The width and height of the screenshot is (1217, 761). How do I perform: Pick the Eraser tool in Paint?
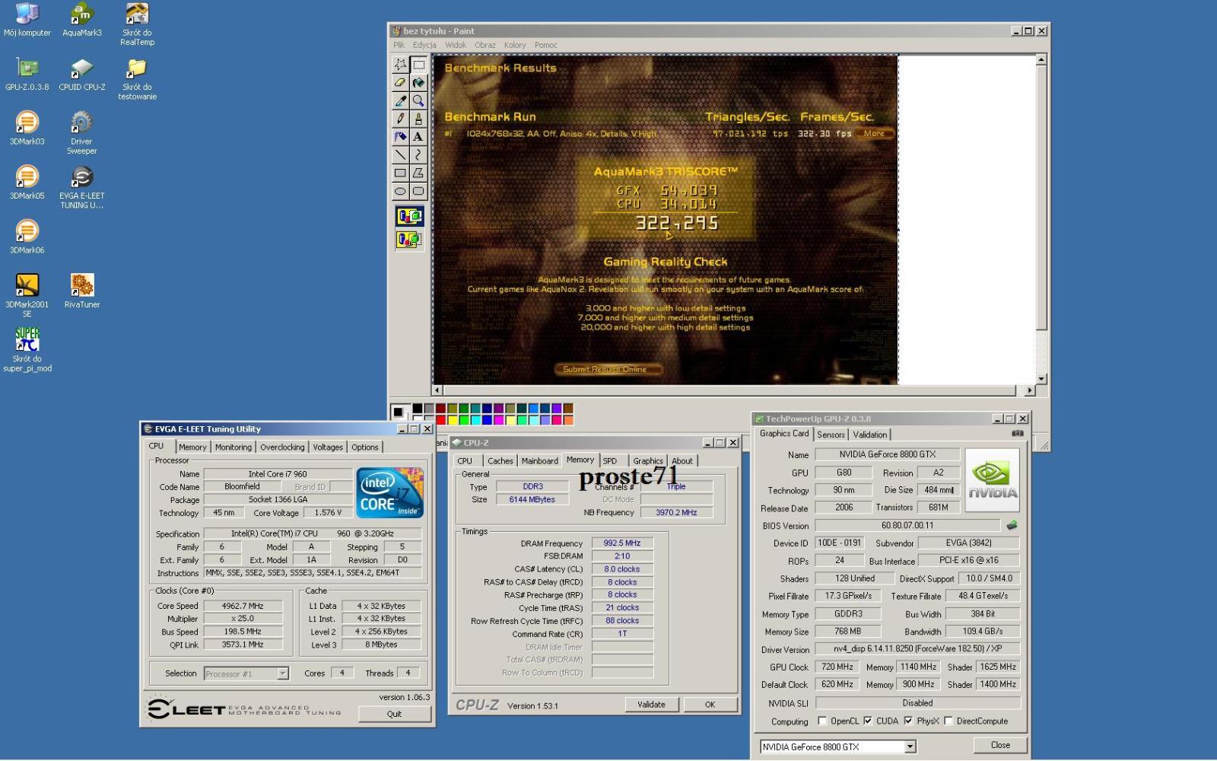point(400,82)
